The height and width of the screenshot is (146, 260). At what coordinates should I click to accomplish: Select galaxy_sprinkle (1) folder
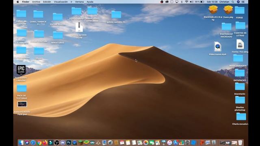pos(116,15)
